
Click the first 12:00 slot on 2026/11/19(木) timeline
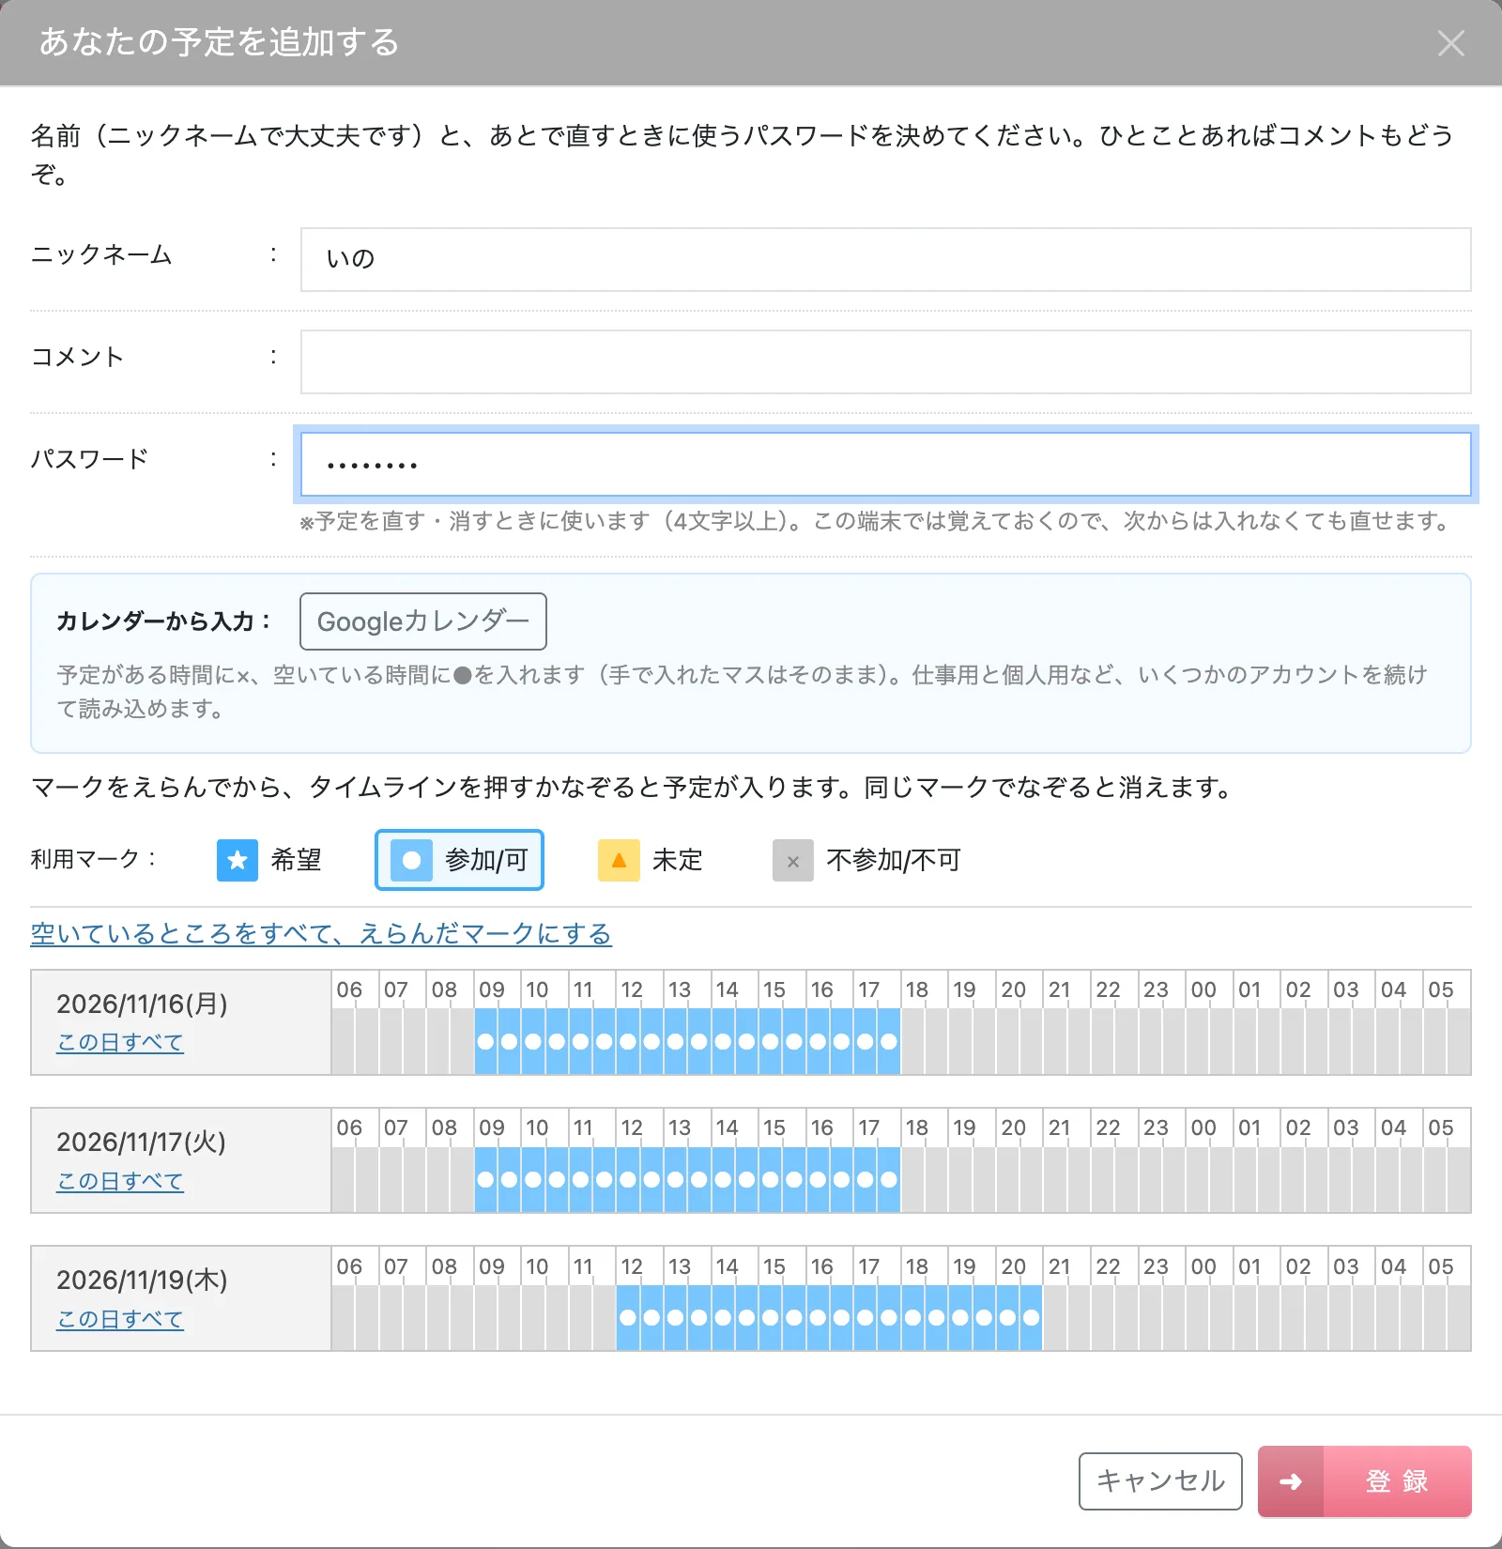point(629,1317)
